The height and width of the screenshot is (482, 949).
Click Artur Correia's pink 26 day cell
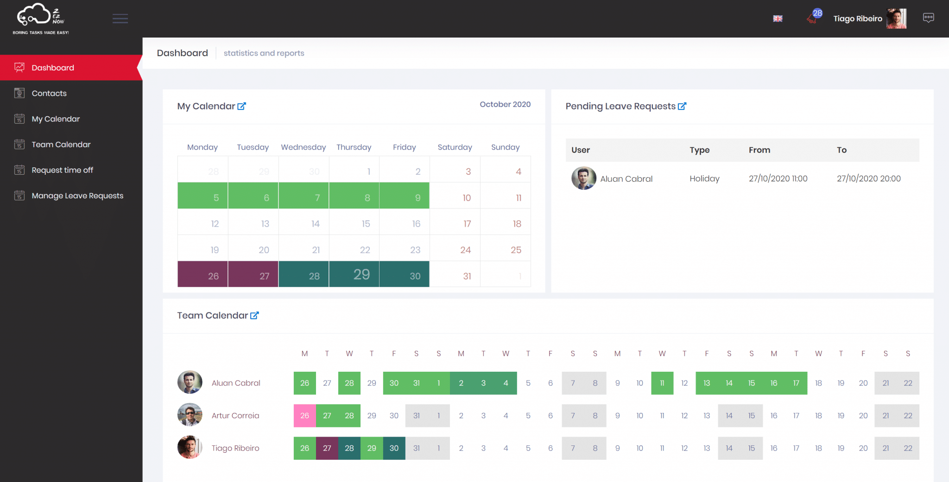304,416
